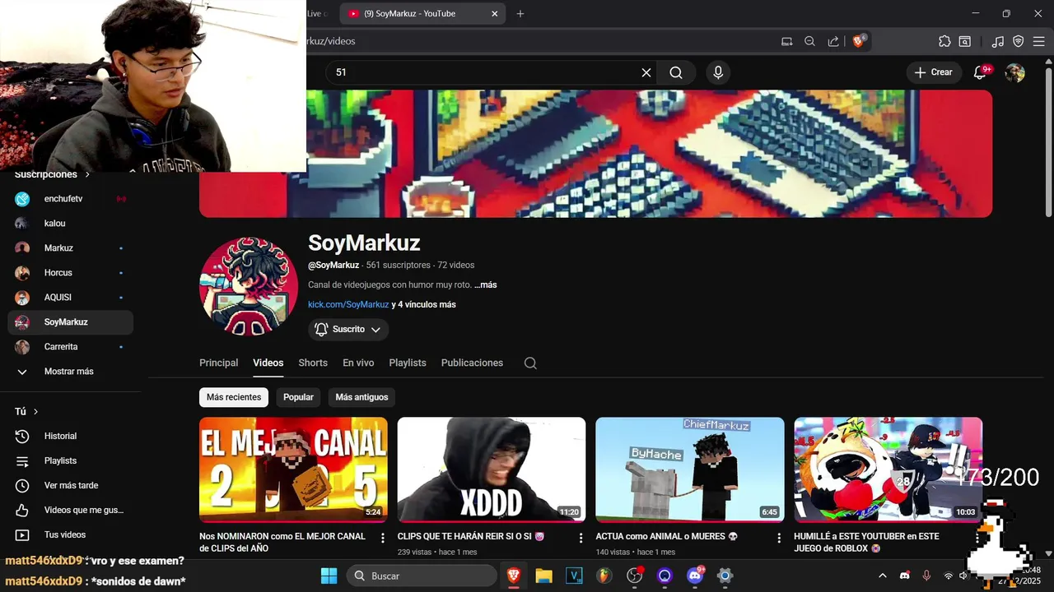Switch to Principal tab
The height and width of the screenshot is (592, 1054).
218,363
